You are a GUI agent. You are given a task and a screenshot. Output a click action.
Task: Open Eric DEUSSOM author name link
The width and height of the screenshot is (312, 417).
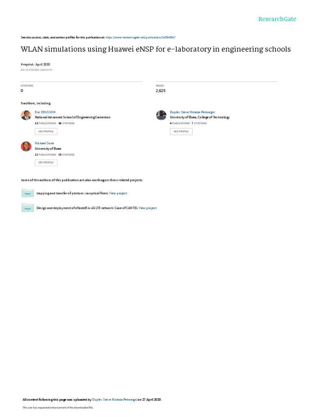tap(45, 112)
